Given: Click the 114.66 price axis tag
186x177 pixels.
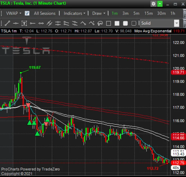Looking at the screenshot, I should (178, 138).
